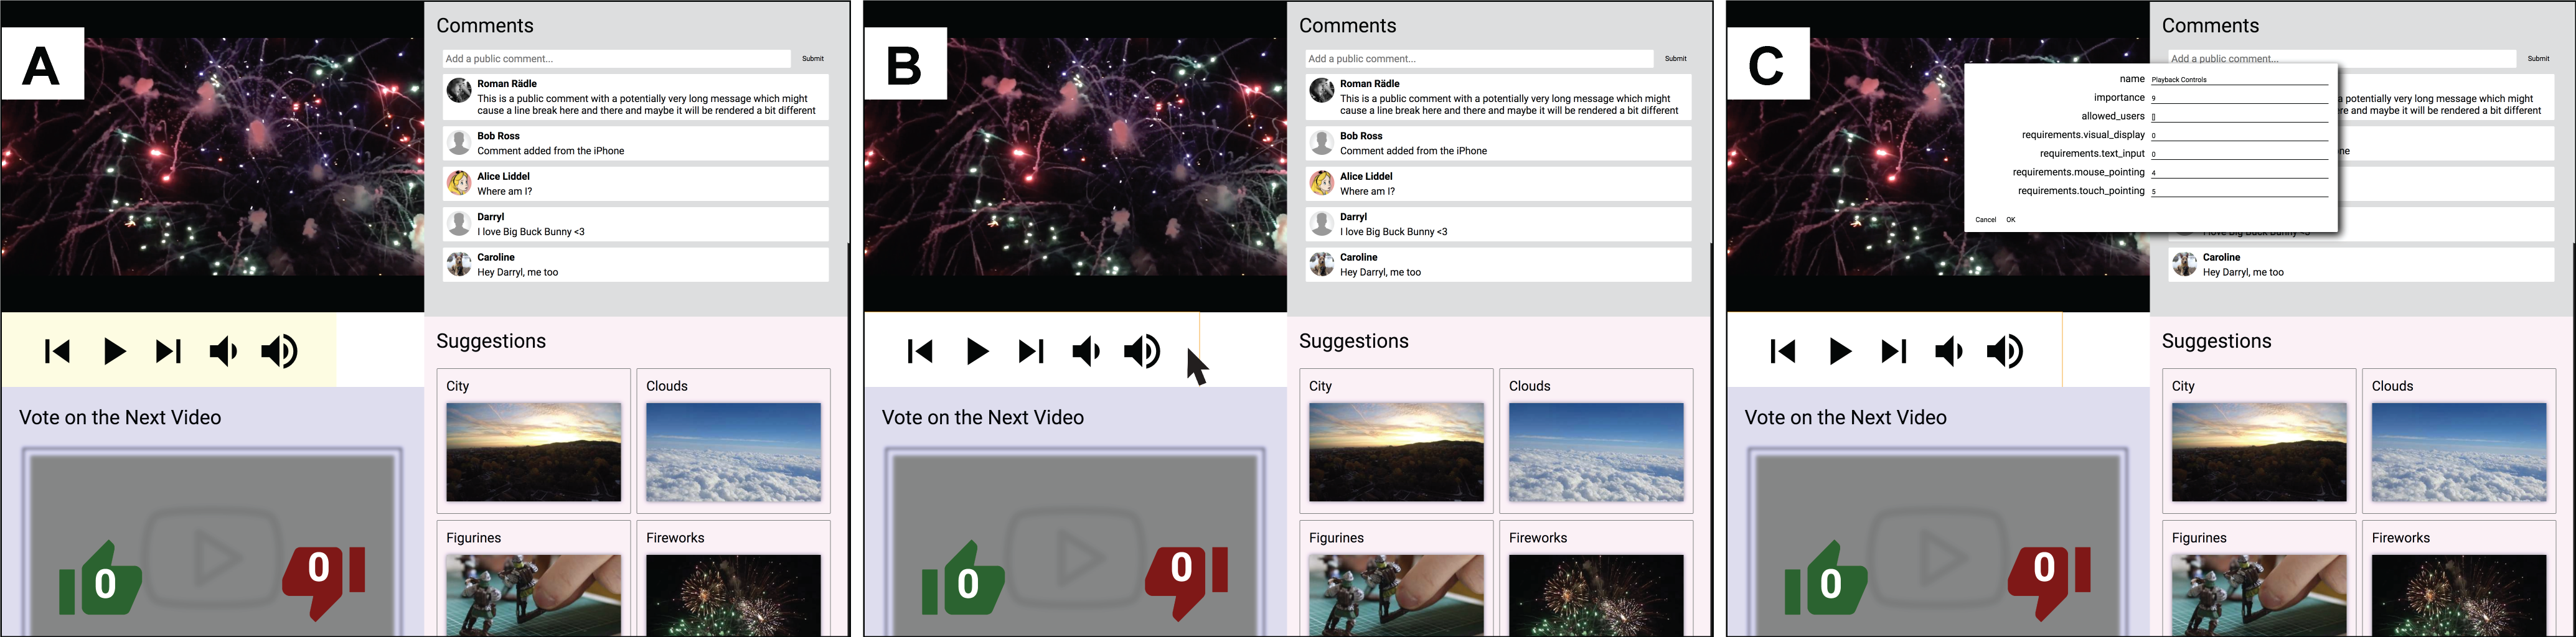The width and height of the screenshot is (2576, 637).
Task: Click the fireworks video in panel A
Action: click(x=212, y=157)
